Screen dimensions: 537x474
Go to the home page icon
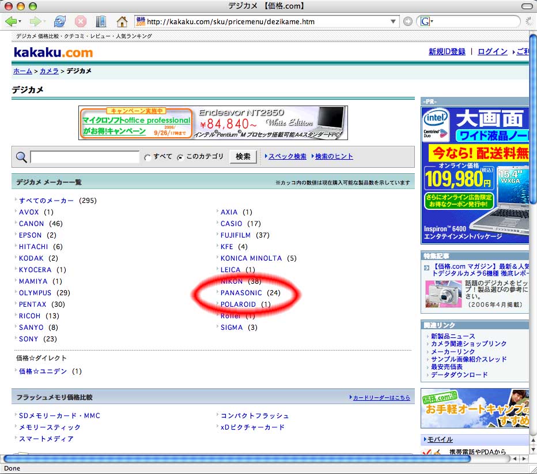[122, 21]
